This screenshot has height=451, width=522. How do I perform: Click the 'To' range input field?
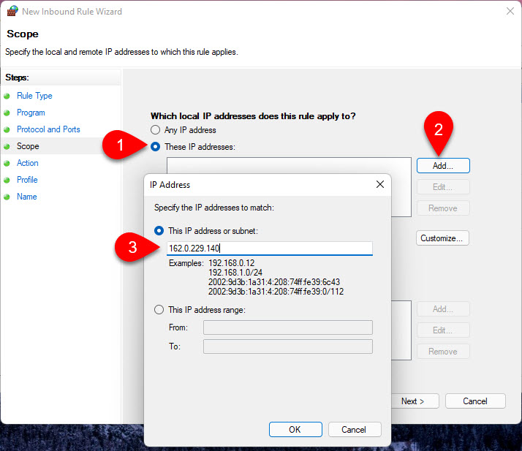pos(287,346)
